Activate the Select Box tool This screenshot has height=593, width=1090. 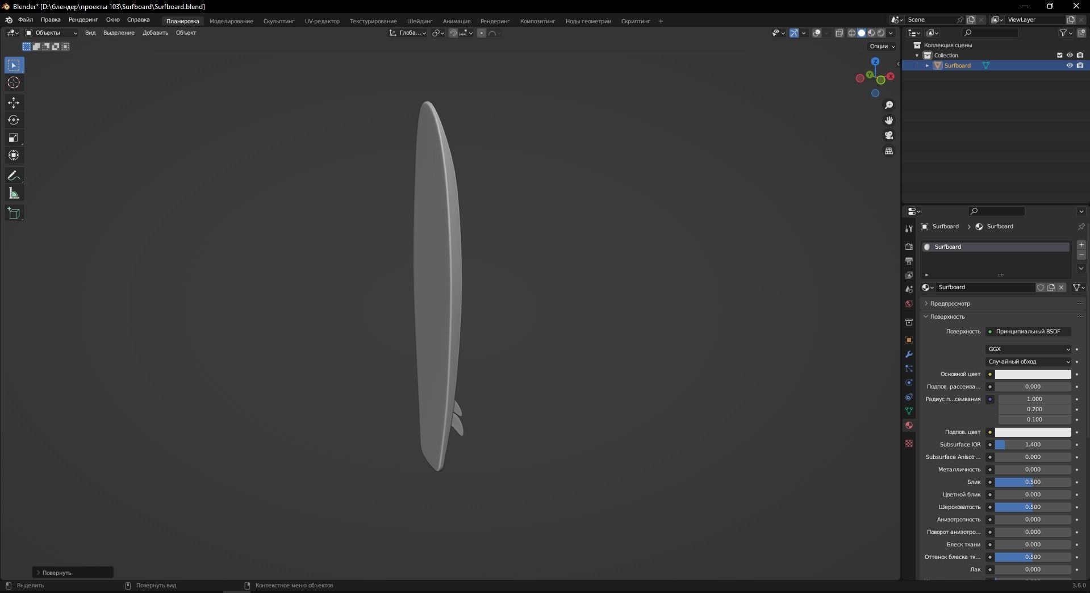click(14, 65)
